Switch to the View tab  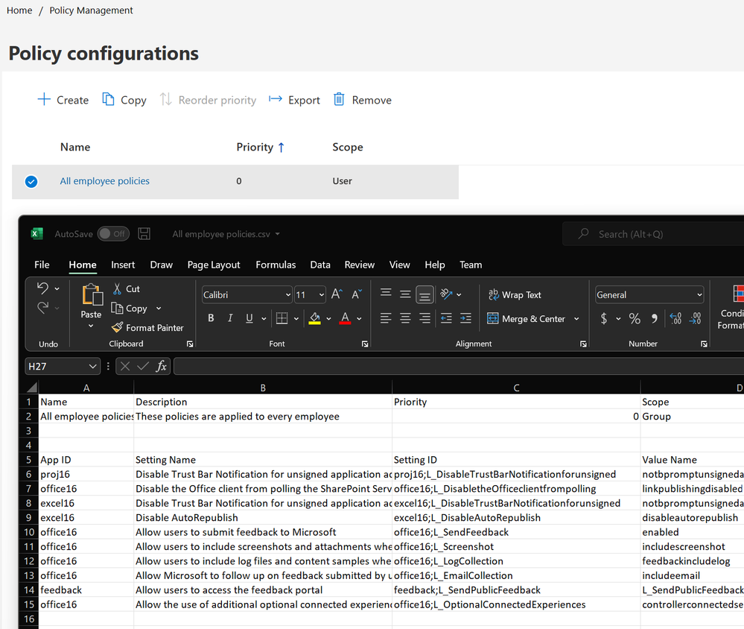[x=399, y=265]
